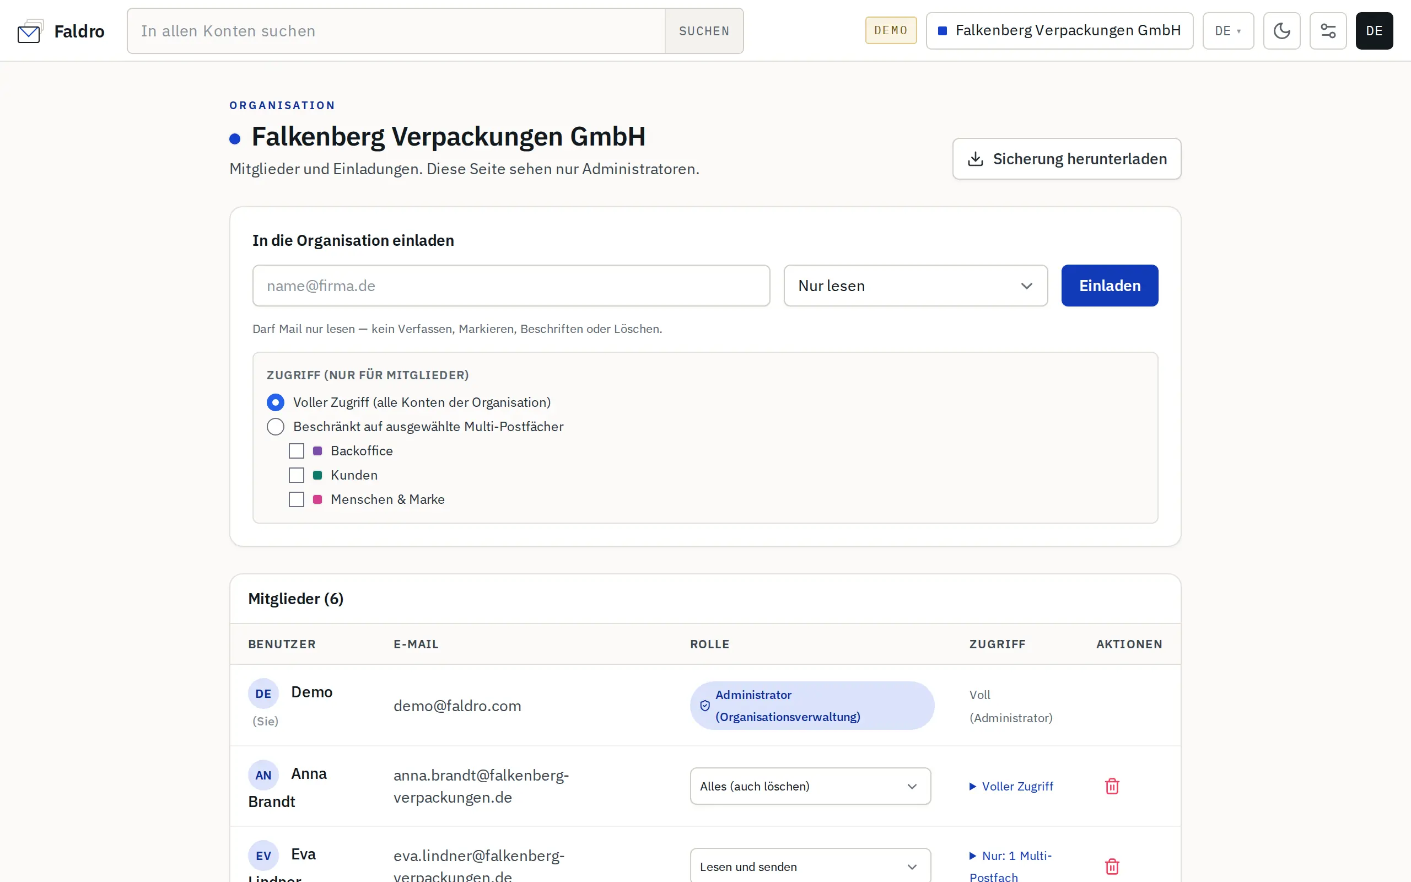The height and width of the screenshot is (882, 1411).
Task: Open Falkenberg Verpackungen GmbH organisation switcher
Action: [x=1059, y=31]
